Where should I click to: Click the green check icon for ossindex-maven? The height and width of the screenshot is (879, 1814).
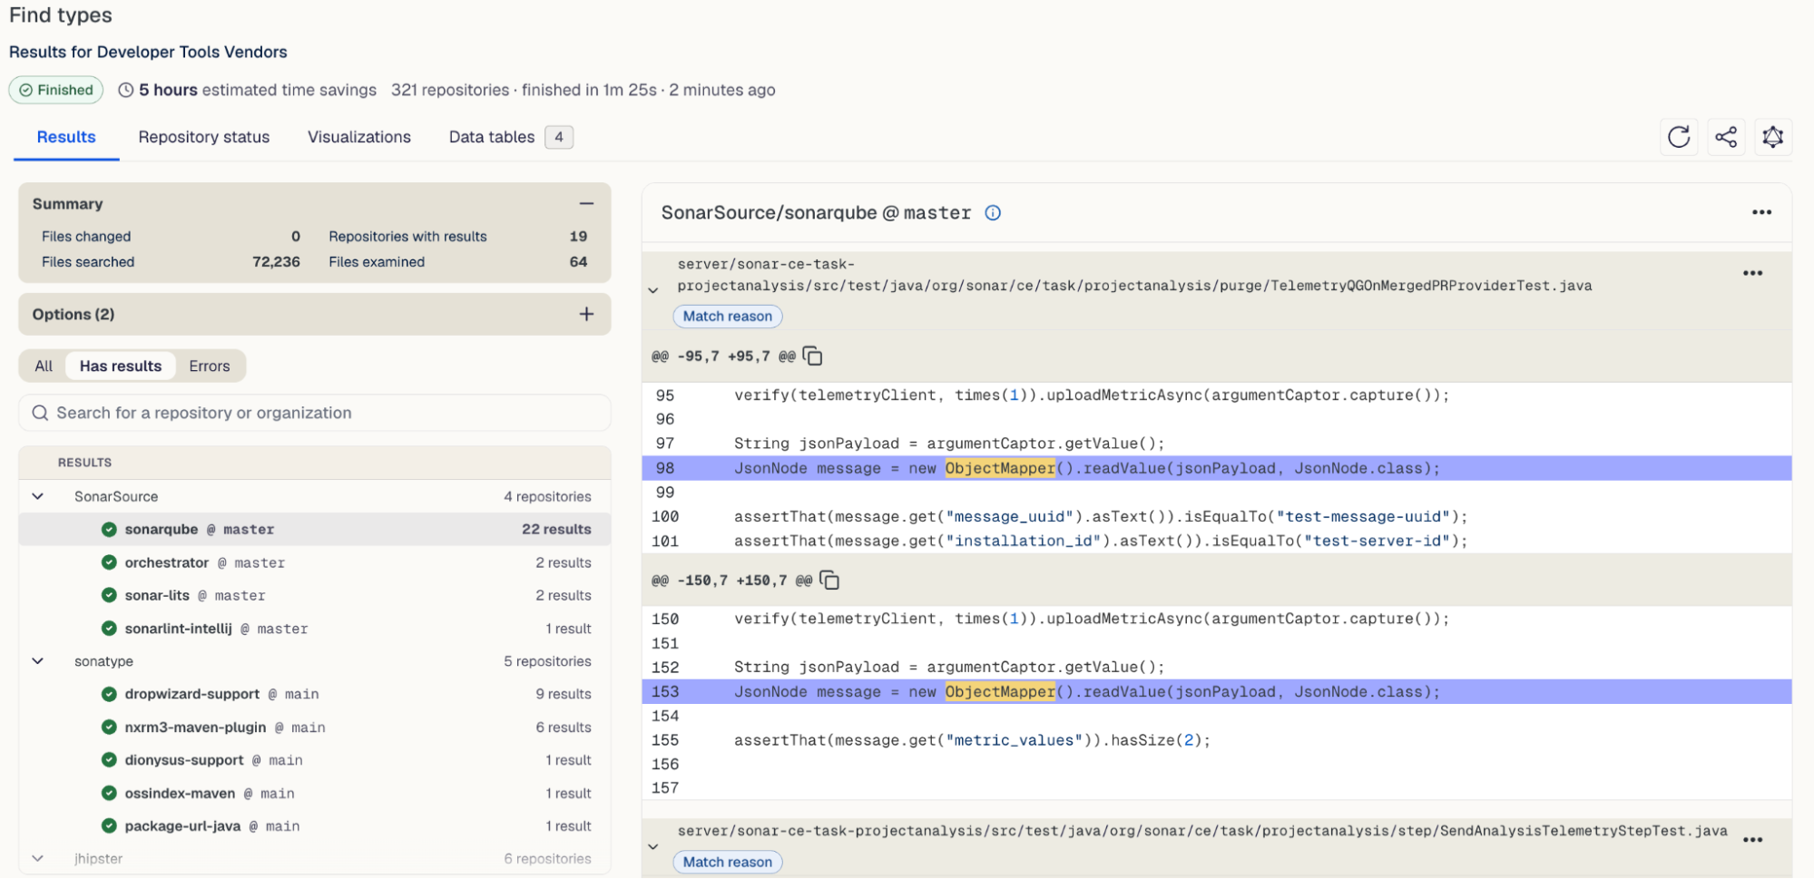(109, 793)
